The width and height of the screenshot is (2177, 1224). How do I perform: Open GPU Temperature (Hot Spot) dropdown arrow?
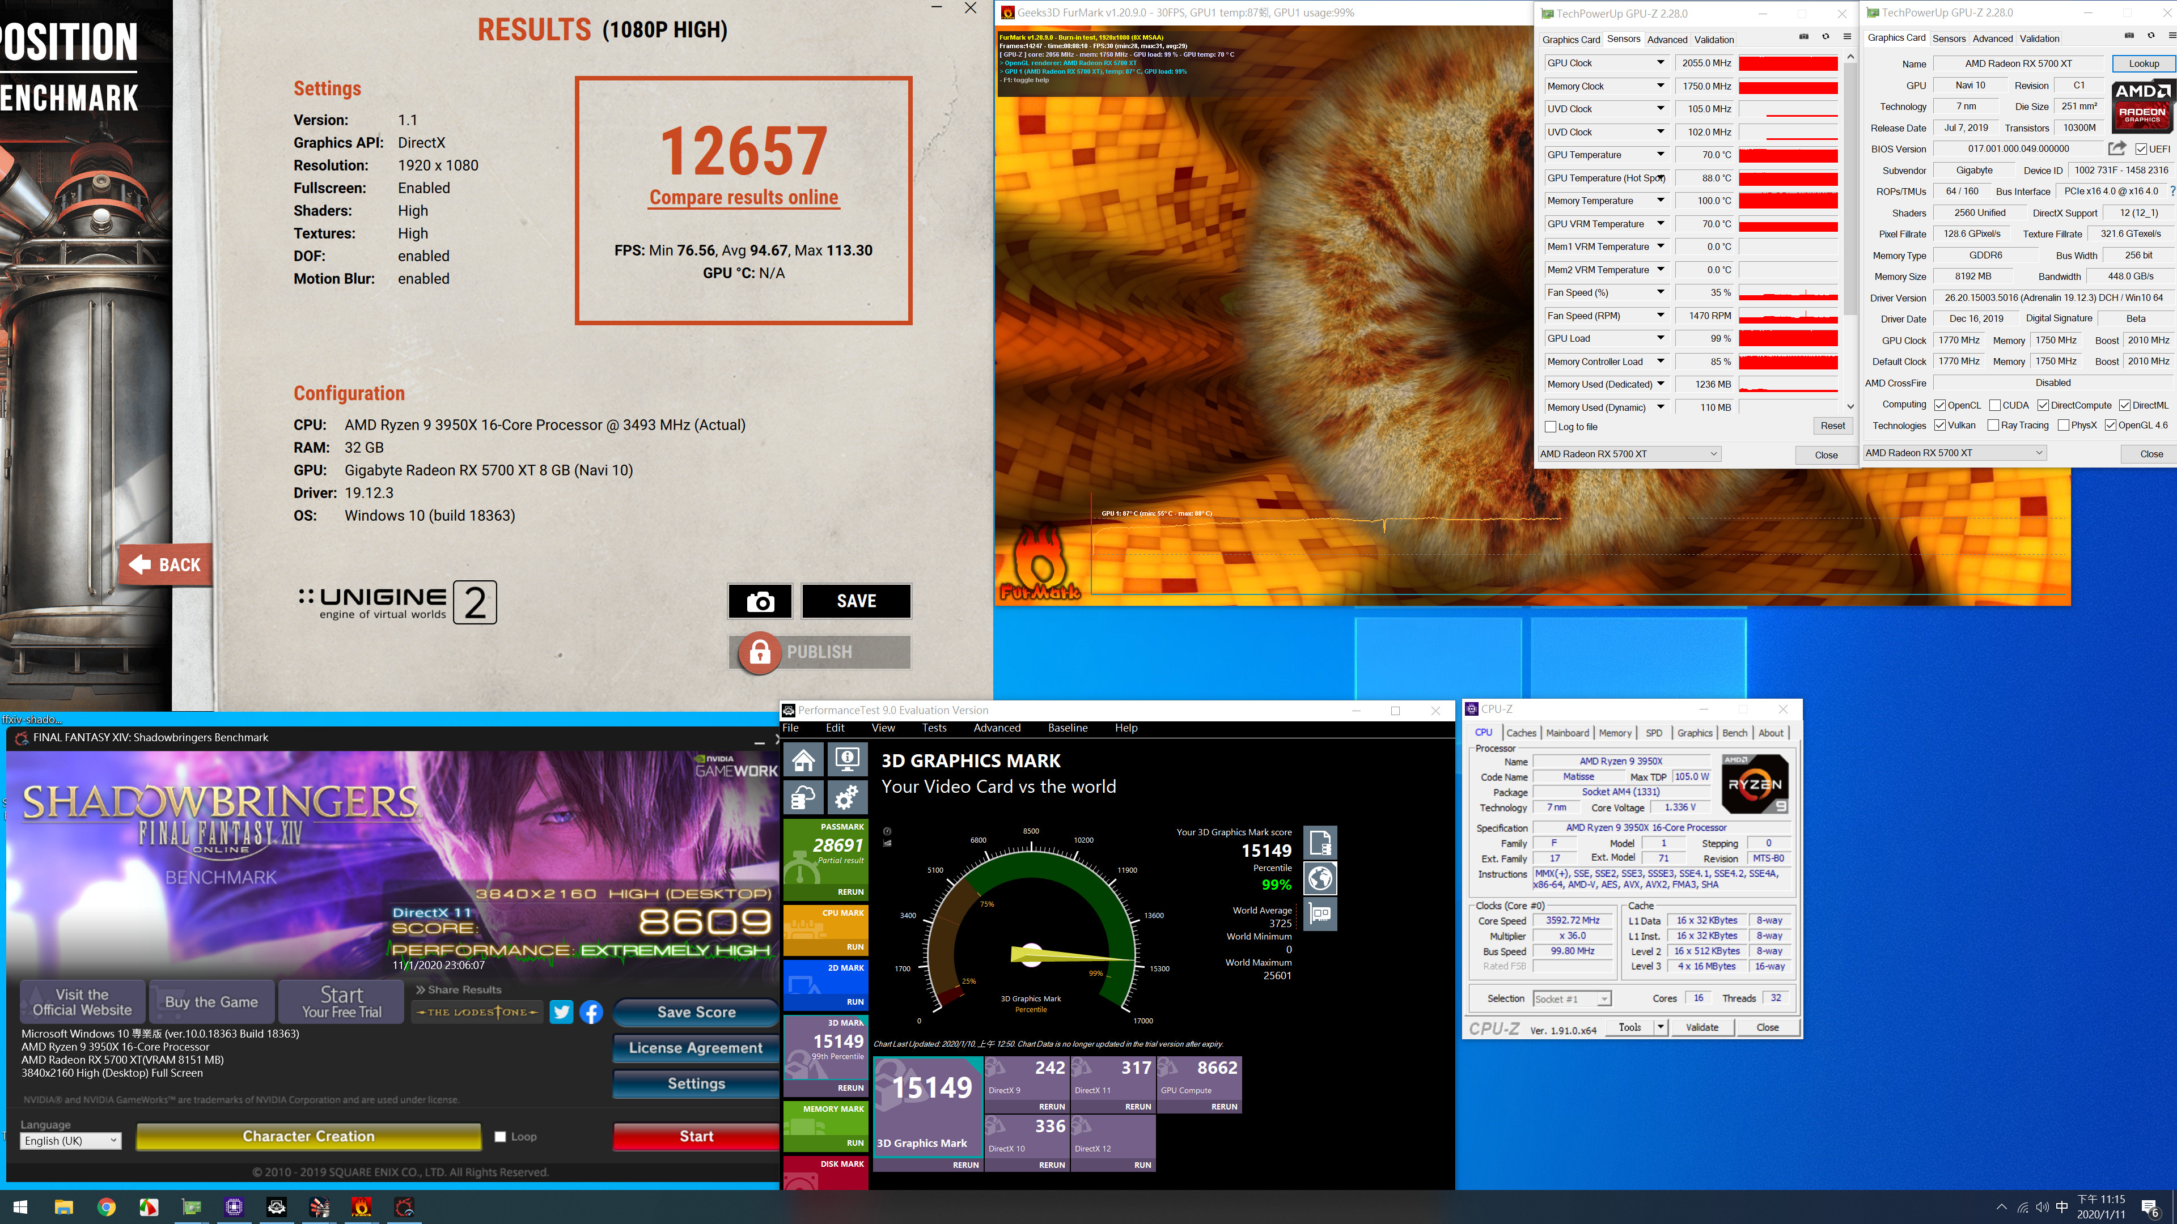click(1661, 177)
